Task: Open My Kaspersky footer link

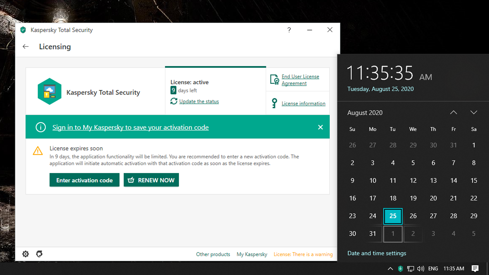Action: [x=252, y=254]
